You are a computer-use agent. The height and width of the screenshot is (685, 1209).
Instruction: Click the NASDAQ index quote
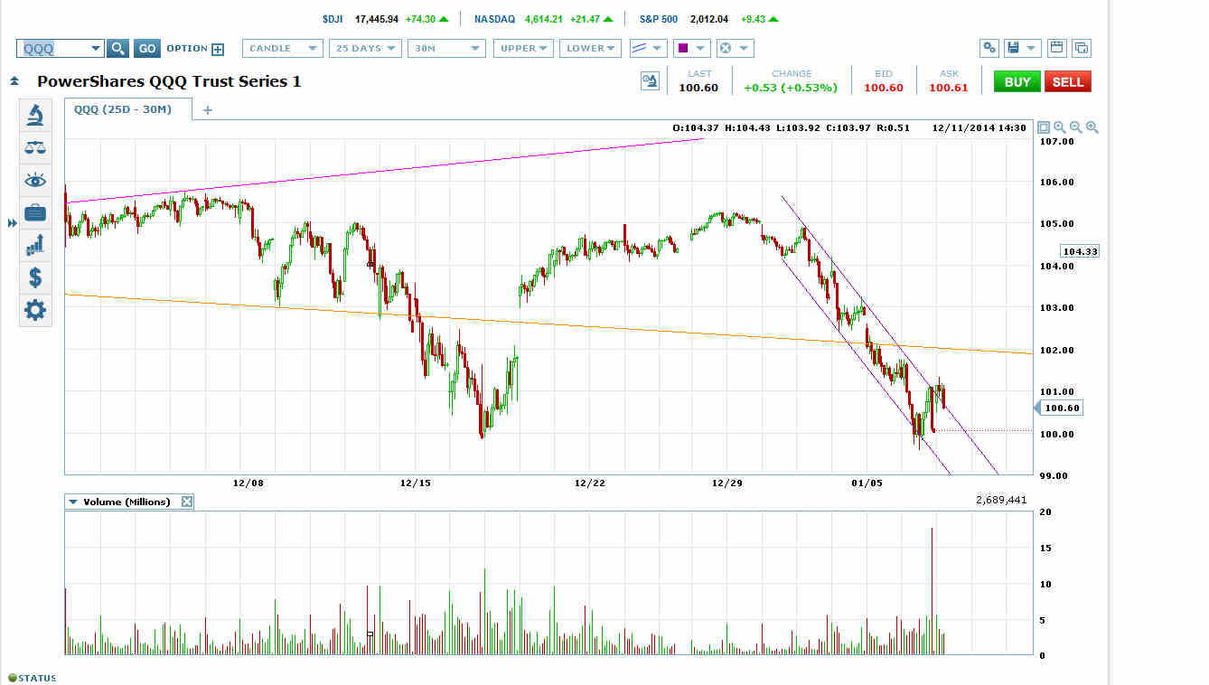click(542, 18)
